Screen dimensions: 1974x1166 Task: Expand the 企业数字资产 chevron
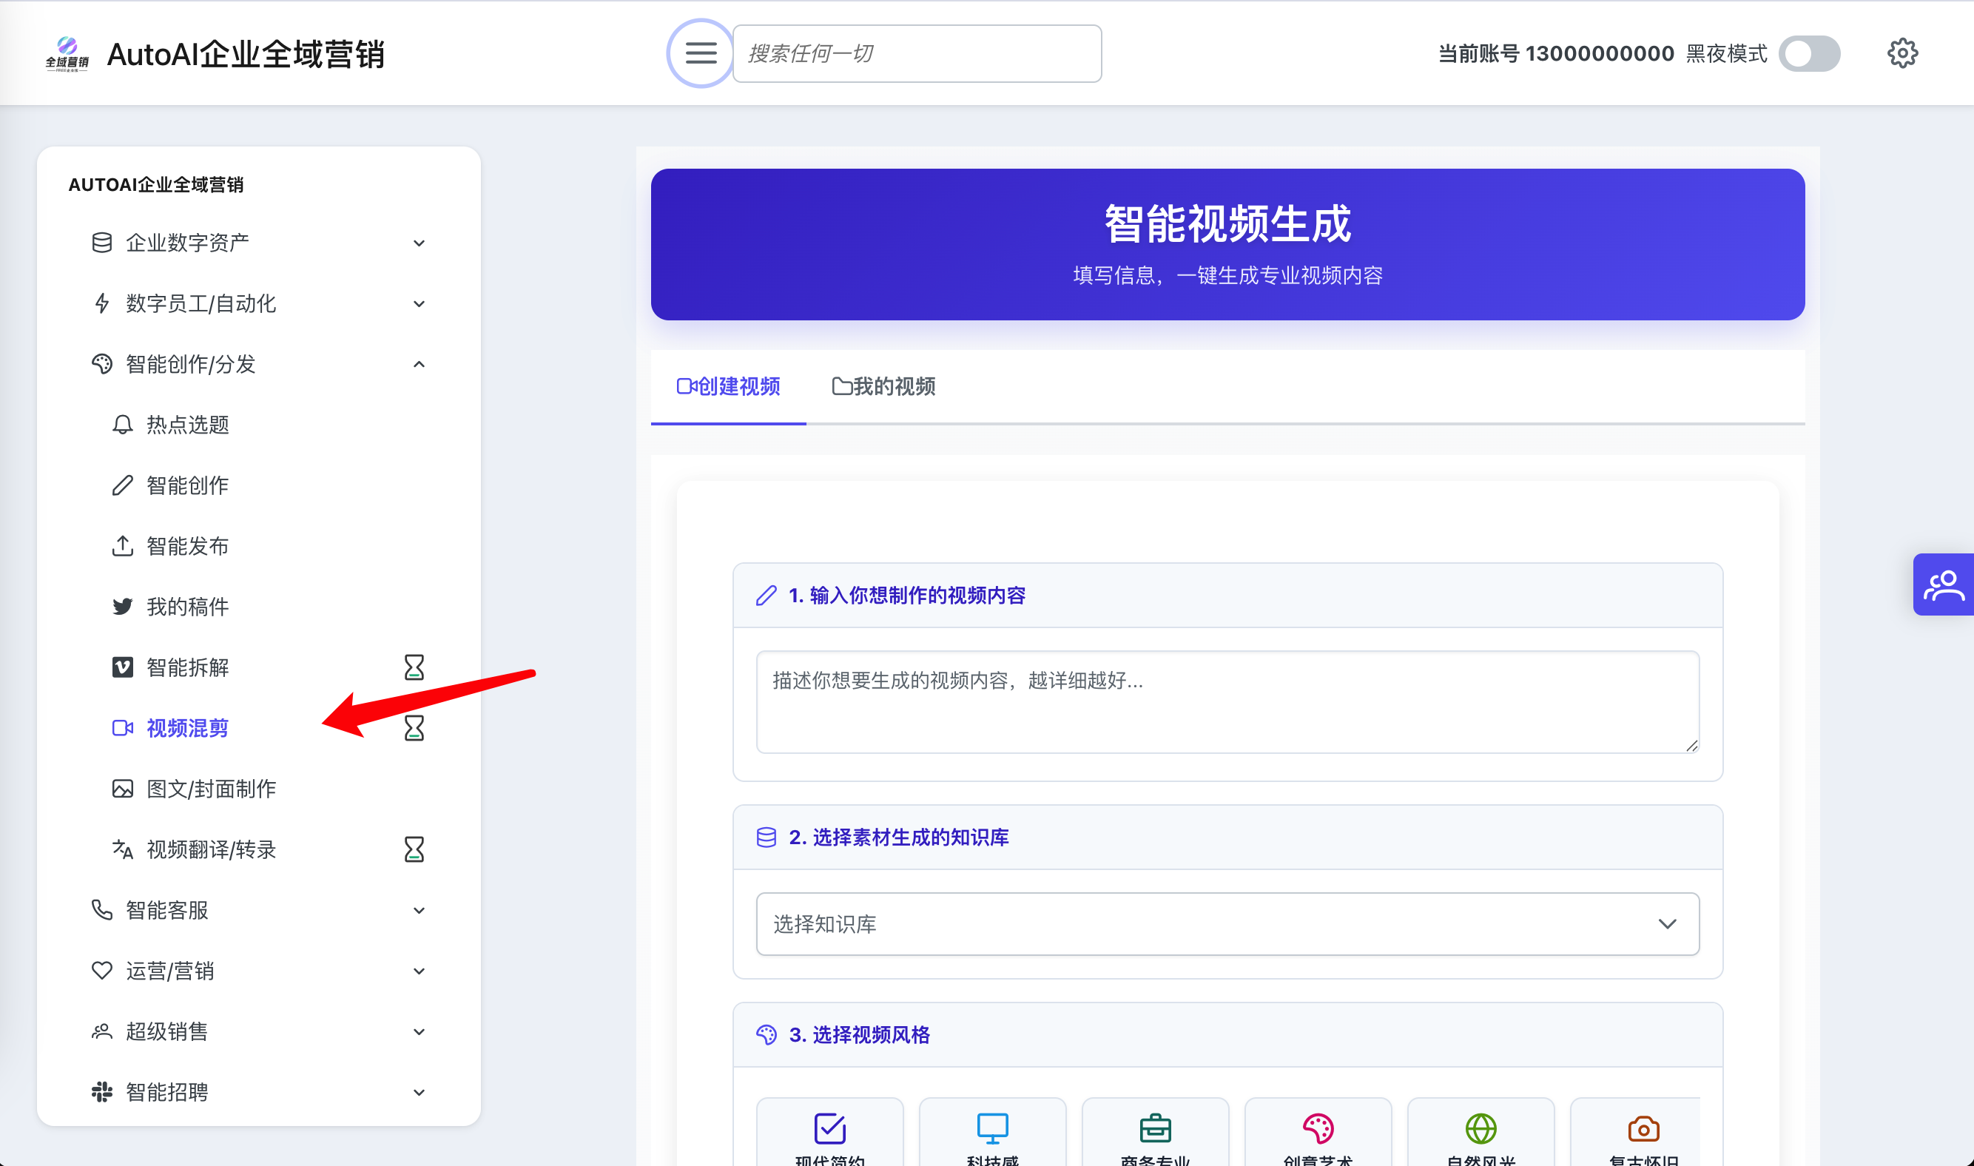419,243
